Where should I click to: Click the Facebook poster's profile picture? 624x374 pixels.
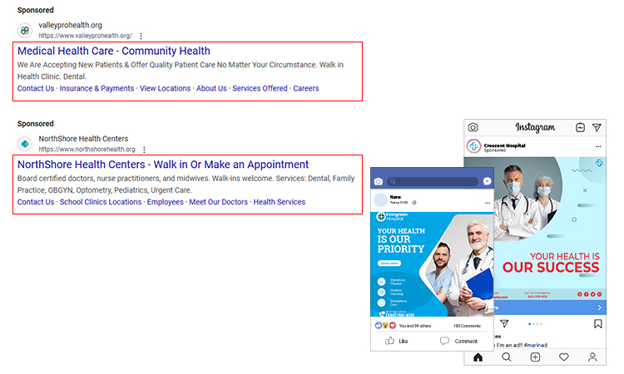[x=381, y=200]
